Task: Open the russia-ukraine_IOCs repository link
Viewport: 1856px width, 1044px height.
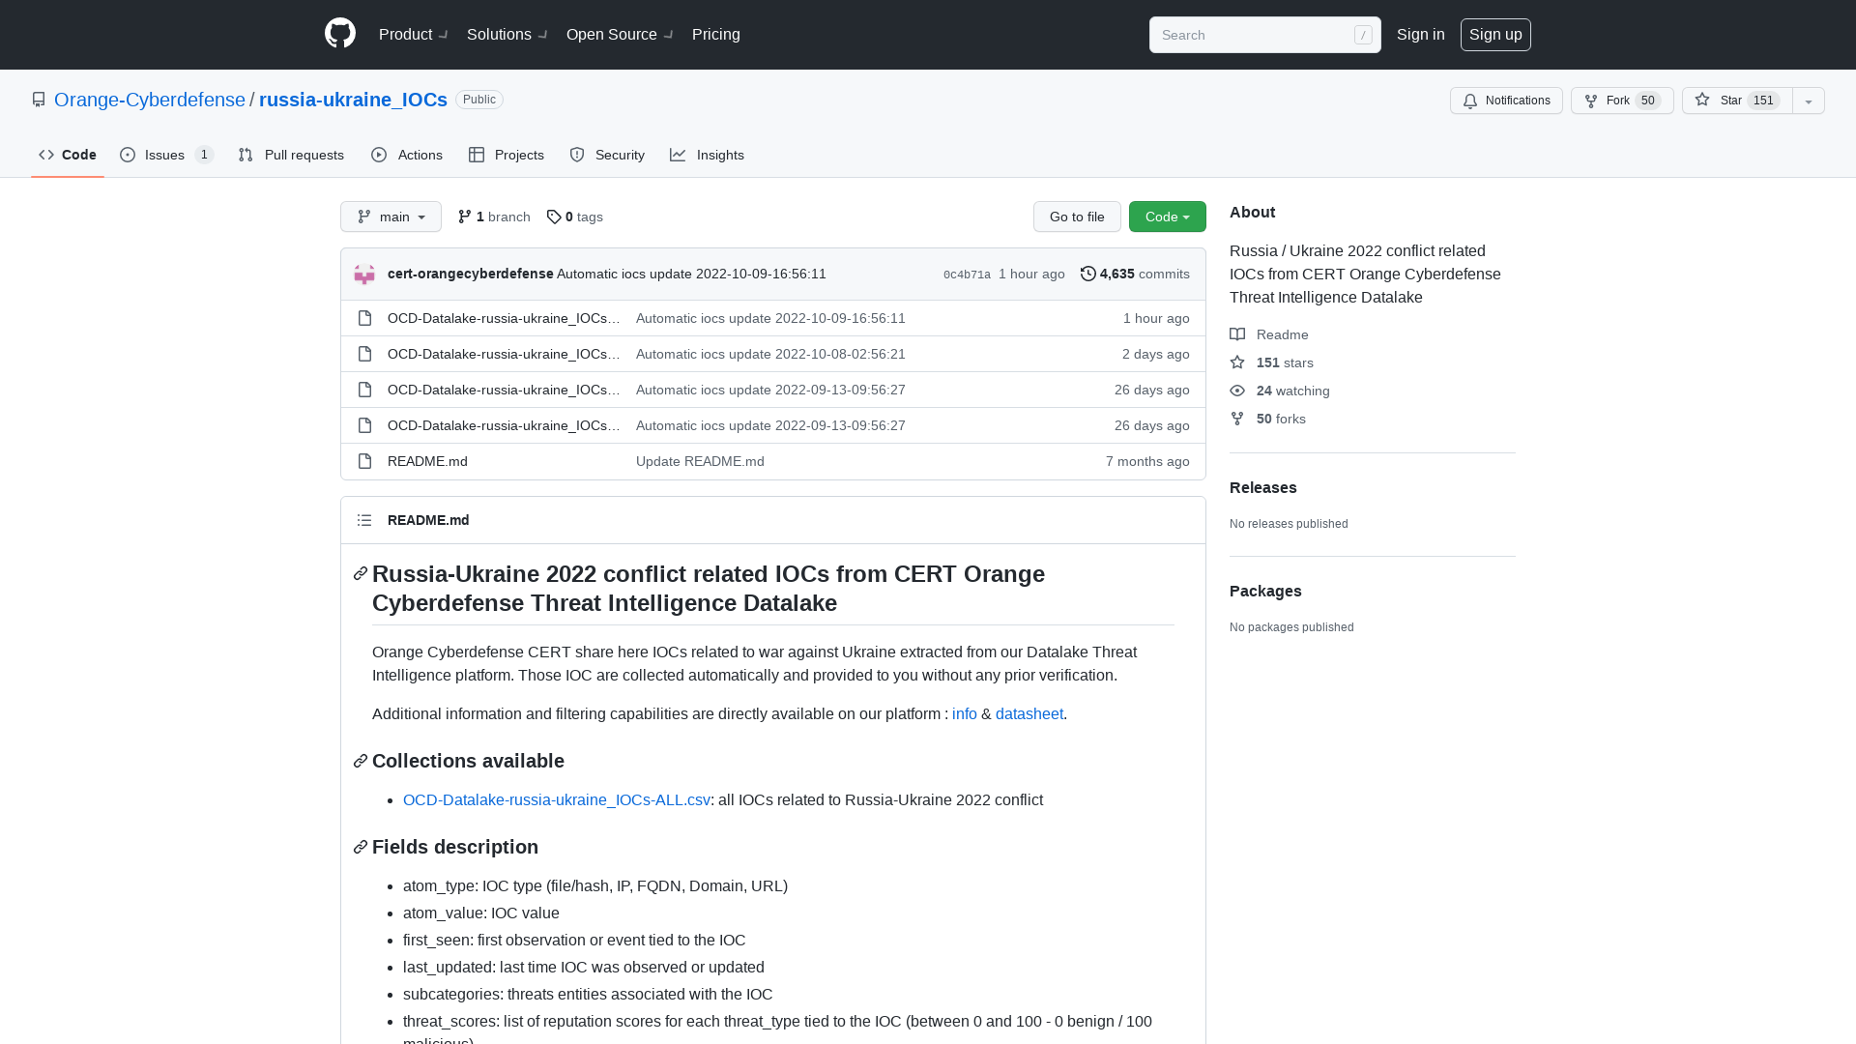Action: tap(353, 100)
